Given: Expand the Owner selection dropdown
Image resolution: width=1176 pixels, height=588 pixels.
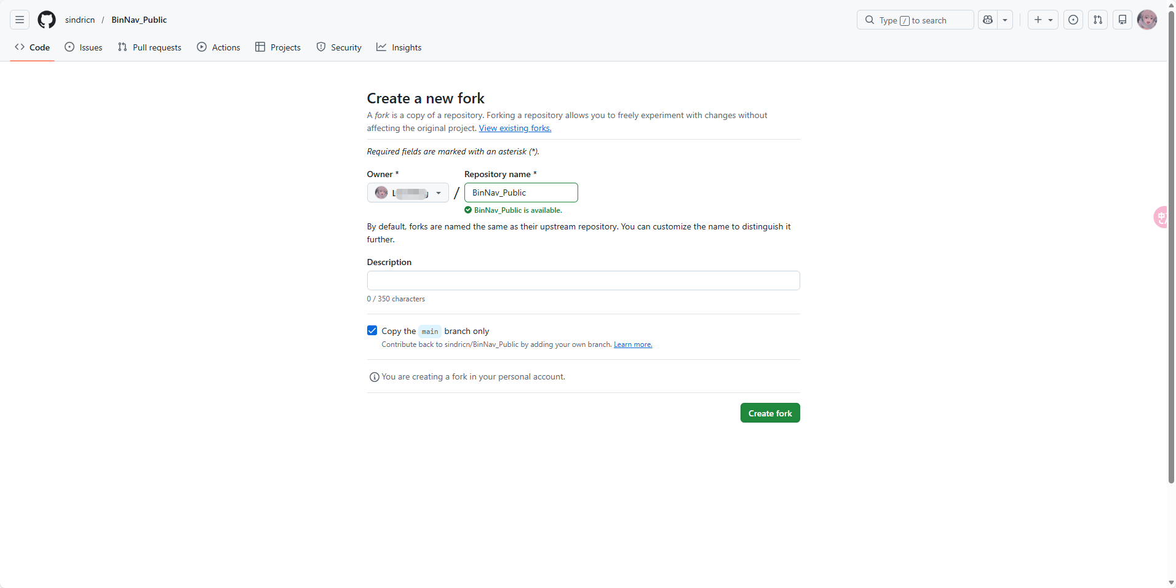Looking at the screenshot, I should click(x=408, y=193).
